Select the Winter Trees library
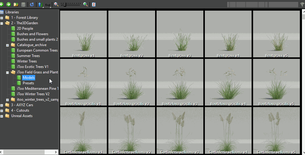Image resolution: width=305 pixels, height=155 pixels. (x=27, y=61)
